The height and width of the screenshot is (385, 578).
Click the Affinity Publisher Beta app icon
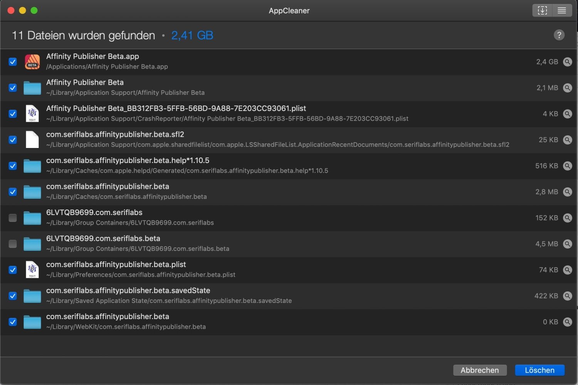click(32, 62)
